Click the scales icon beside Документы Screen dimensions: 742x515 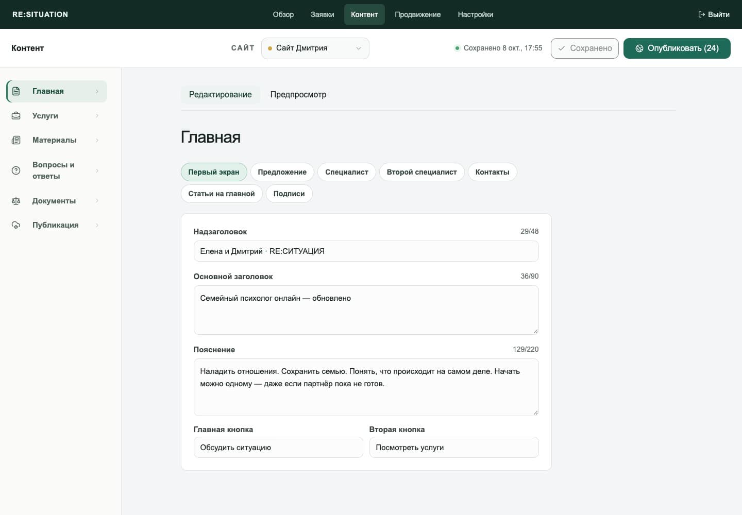coord(16,201)
